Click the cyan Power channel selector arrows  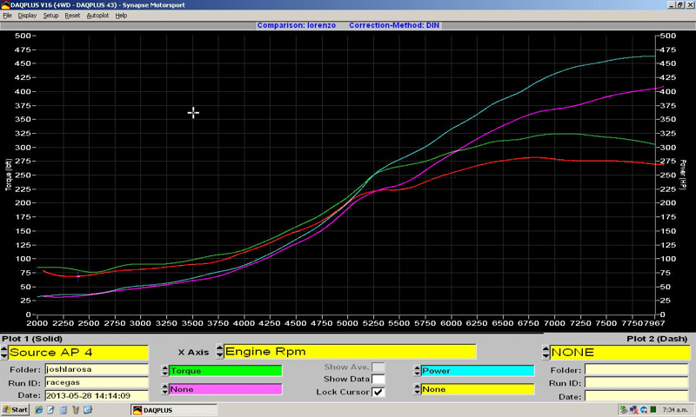416,371
